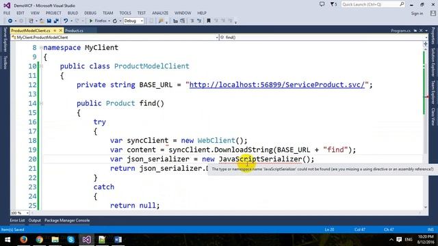Switch to the Program.cs preview tab

[x=400, y=31]
